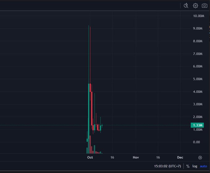The width and height of the screenshot is (210, 173).
Task: Click the 10.00M price axis label
Action: [x=199, y=16]
